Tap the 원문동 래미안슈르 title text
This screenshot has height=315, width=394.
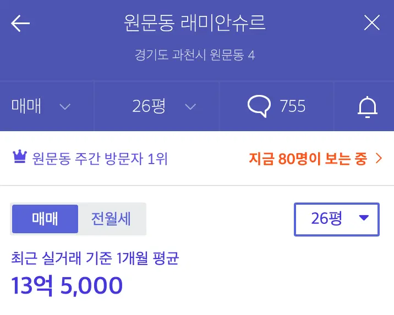(194, 23)
